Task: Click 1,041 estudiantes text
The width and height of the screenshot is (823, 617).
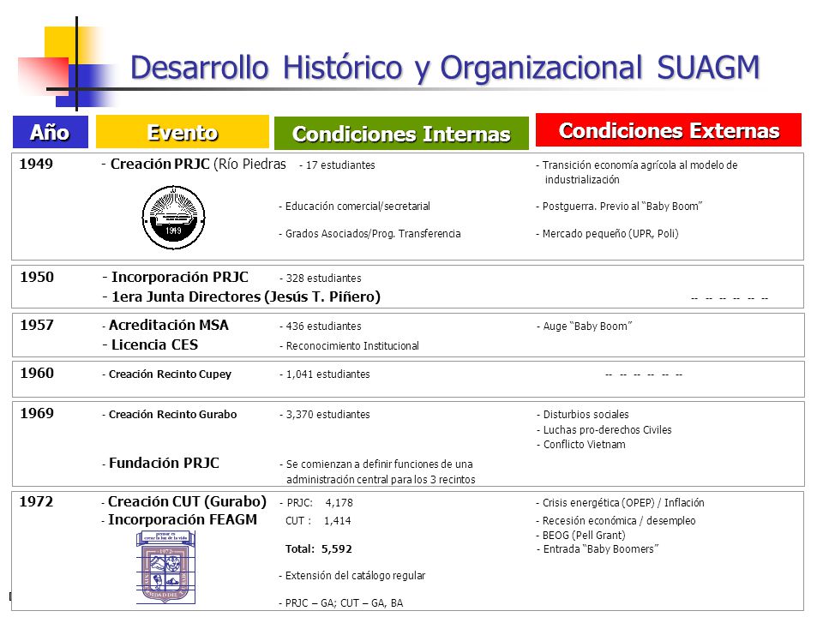Action: pos(325,374)
